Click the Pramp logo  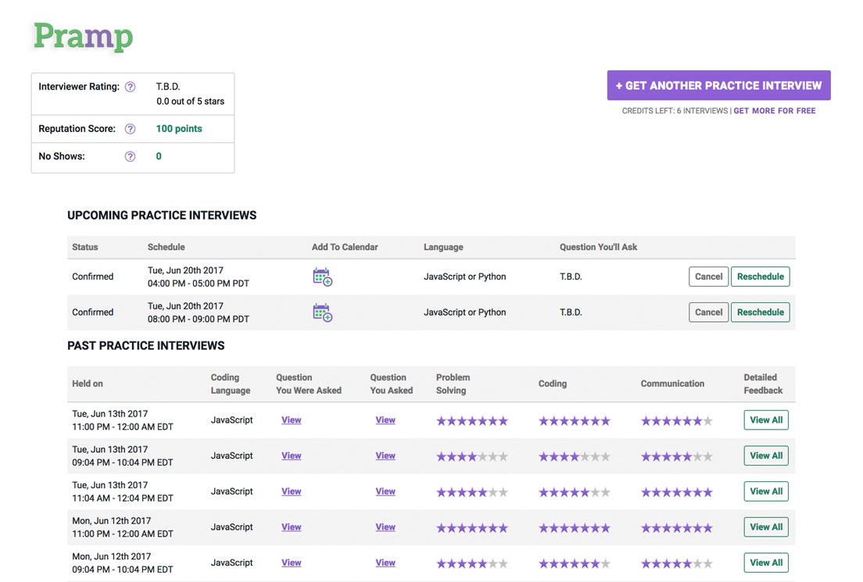(83, 37)
